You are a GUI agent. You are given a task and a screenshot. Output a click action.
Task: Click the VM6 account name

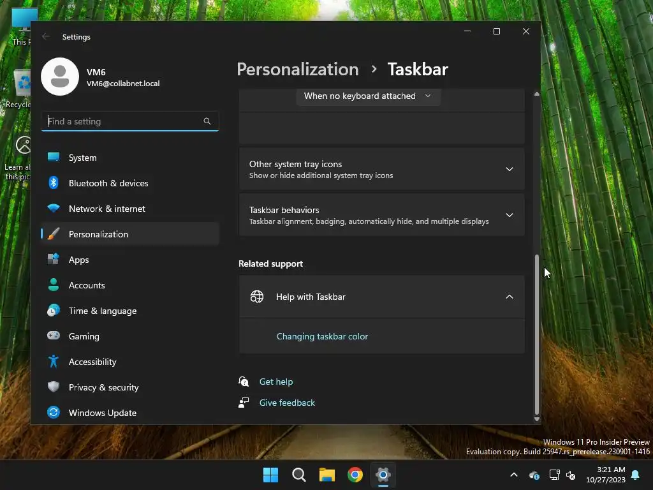click(96, 71)
